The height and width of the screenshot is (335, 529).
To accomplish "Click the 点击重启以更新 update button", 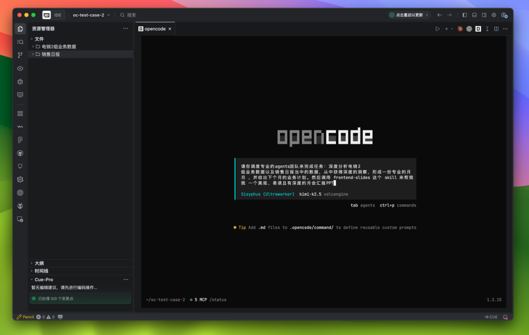I will tap(409, 15).
